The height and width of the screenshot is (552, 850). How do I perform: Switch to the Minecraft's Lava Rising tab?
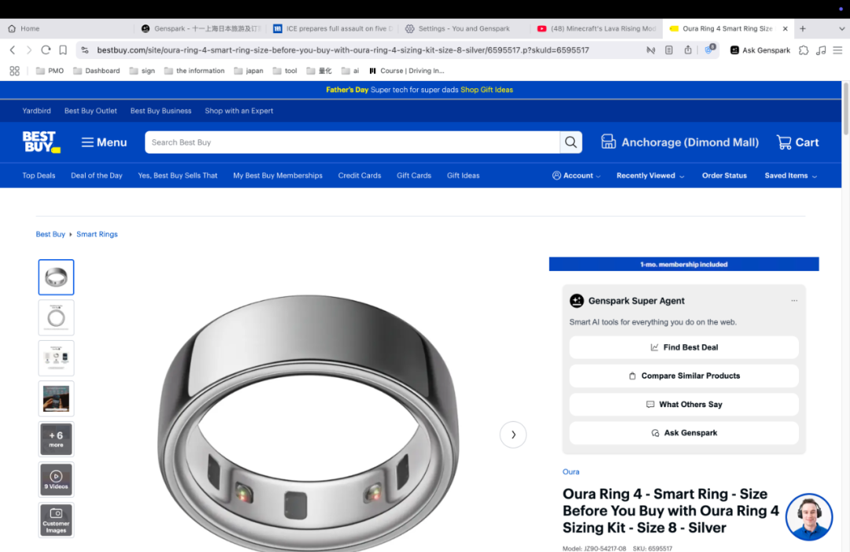pyautogui.click(x=596, y=28)
